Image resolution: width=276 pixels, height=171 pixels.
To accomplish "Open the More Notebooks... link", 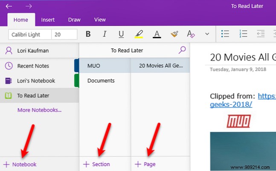I will (39, 110).
